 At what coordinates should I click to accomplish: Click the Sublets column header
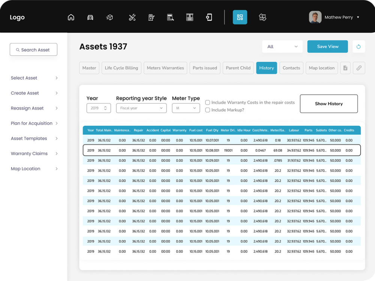321,130
